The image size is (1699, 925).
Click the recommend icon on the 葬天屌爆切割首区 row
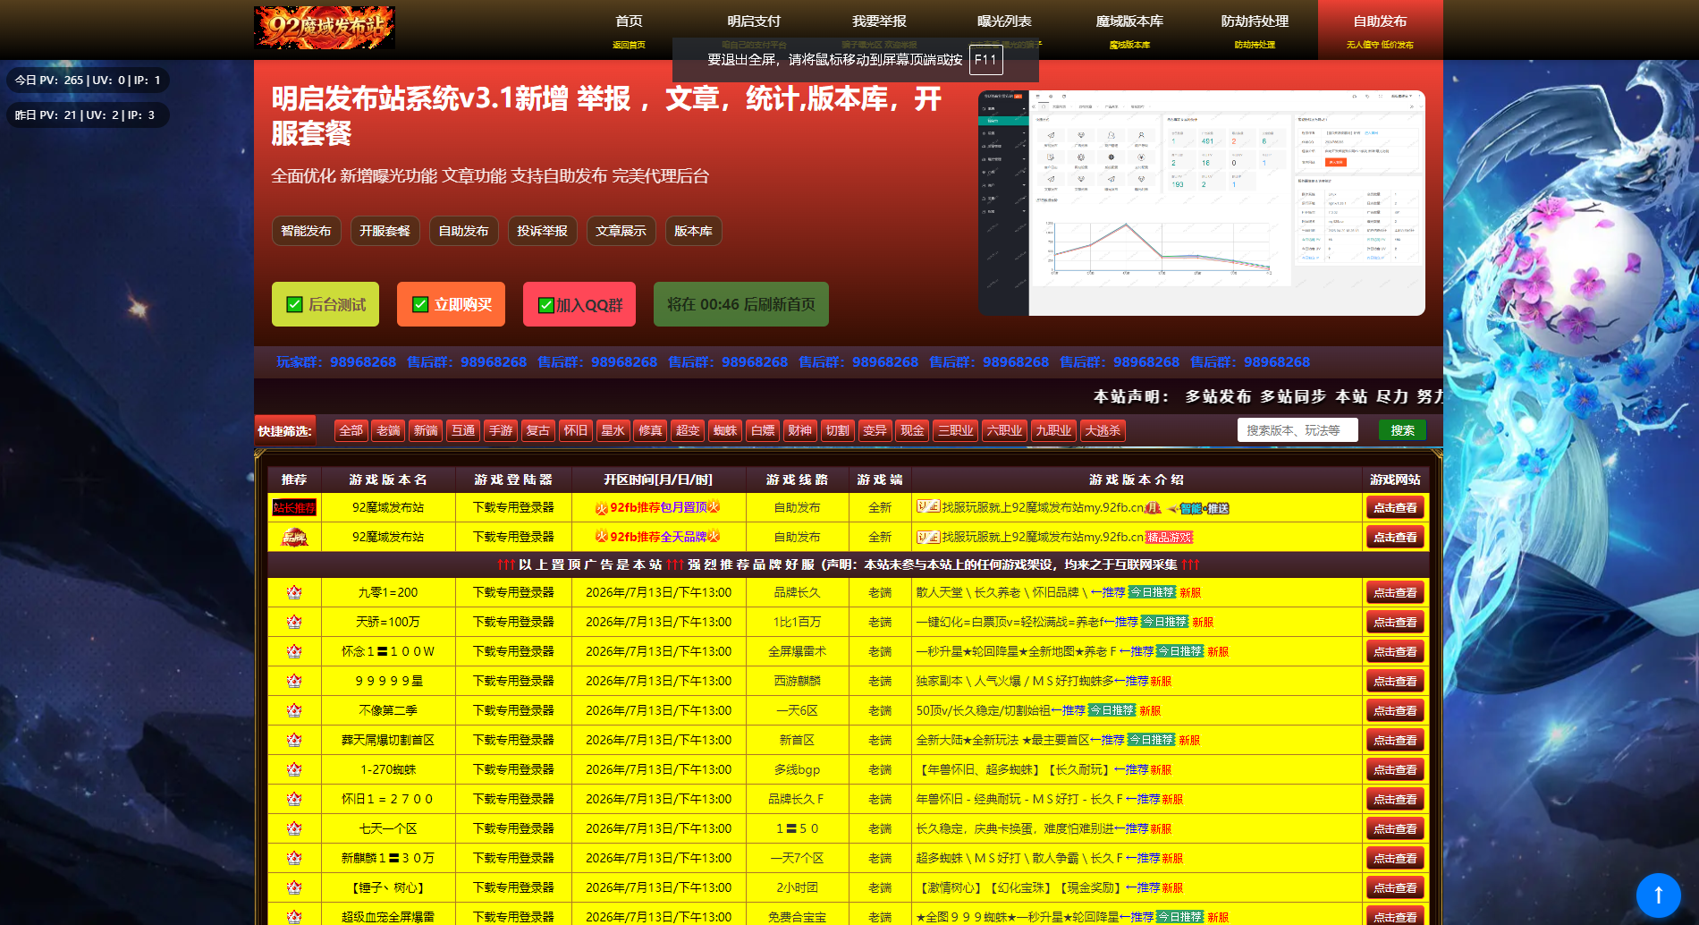[294, 740]
